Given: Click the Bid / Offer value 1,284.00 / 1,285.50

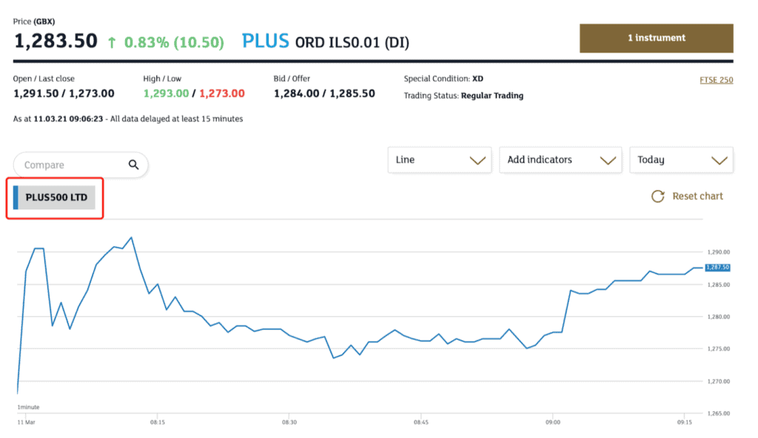Looking at the screenshot, I should (324, 93).
